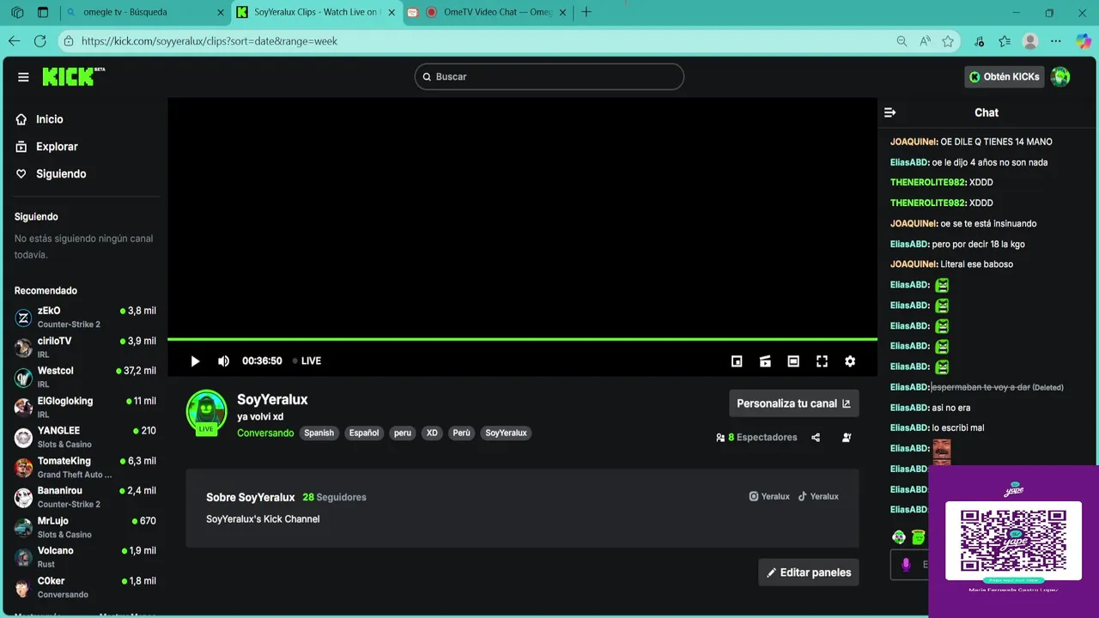The height and width of the screenshot is (618, 1099).
Task: Jump to LIVE in the player
Action: point(307,361)
